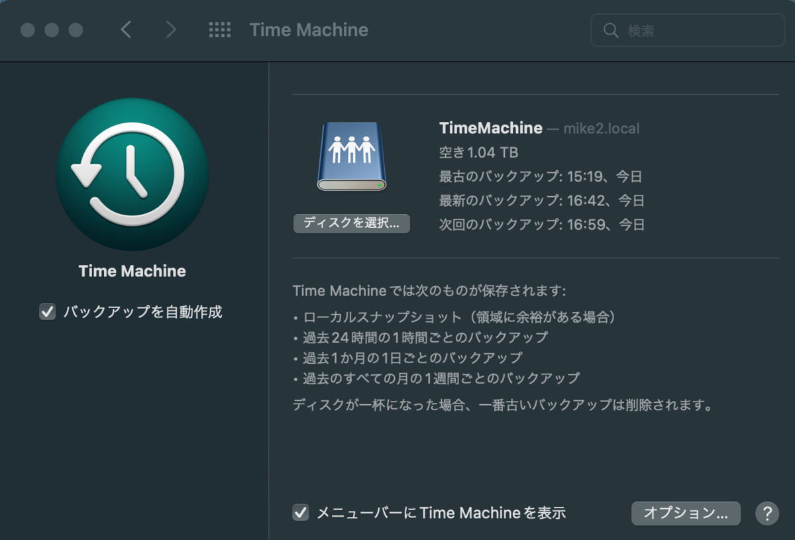Click the yellow minimize window button
The height and width of the screenshot is (540, 795).
tap(52, 30)
